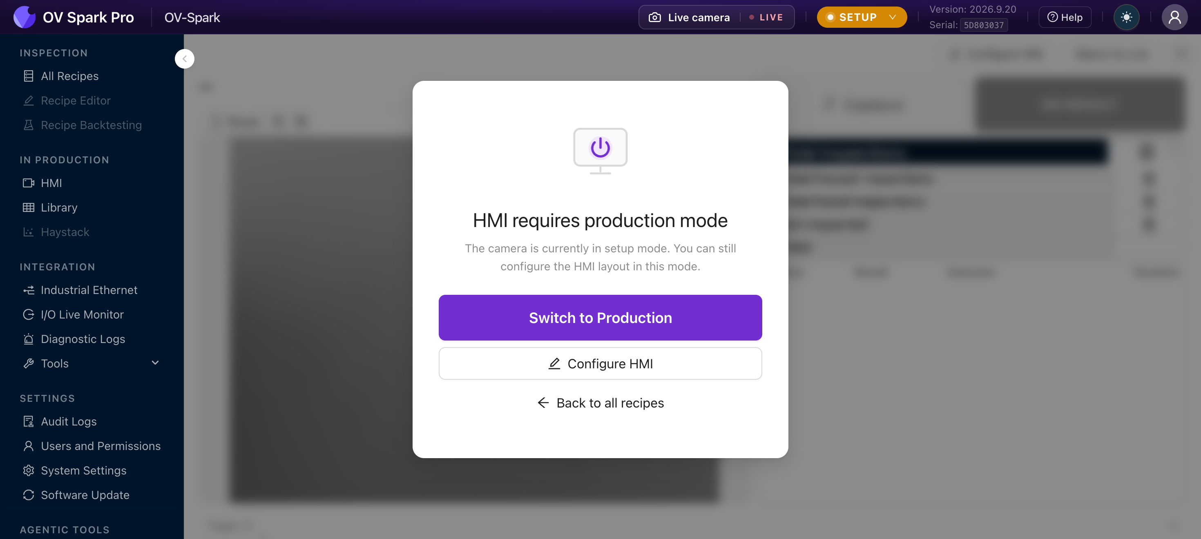
Task: Click the OV Spark Pro logo icon
Action: [25, 17]
